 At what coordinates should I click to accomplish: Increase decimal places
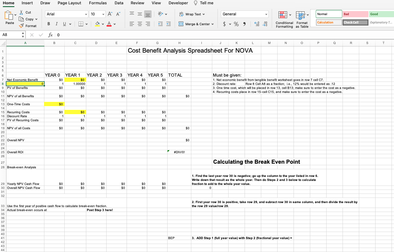pyautogui.click(x=257, y=24)
